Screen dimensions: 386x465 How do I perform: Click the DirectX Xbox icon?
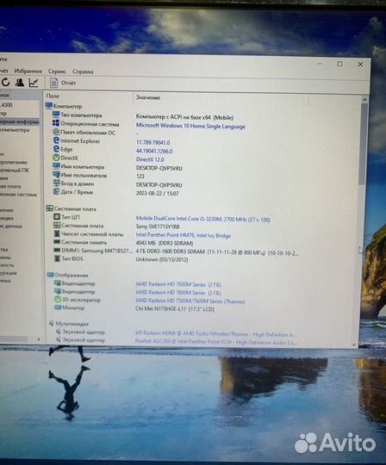click(56, 158)
